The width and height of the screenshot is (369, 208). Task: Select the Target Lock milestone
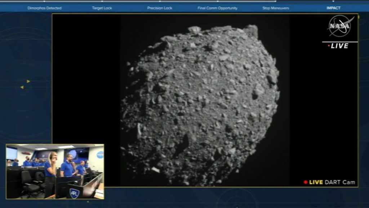click(102, 8)
